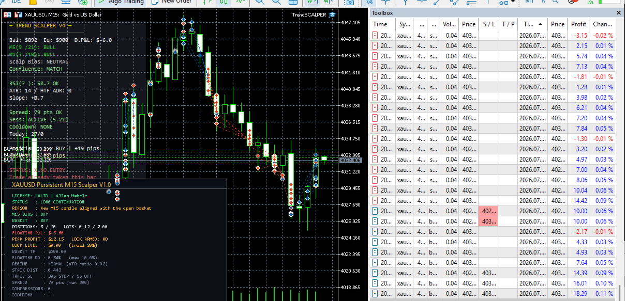
Task: Sort trades by the Profit column header
Action: 578,24
